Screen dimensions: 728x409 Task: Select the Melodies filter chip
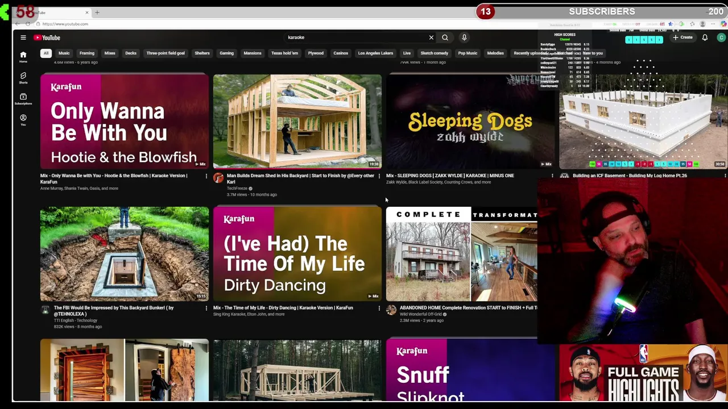495,53
